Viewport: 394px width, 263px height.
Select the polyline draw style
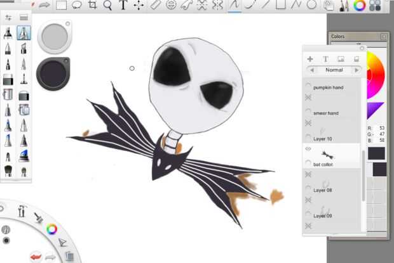296,4
